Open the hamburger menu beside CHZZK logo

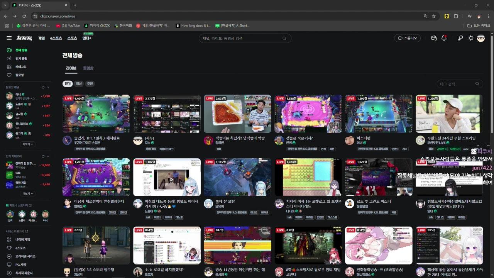point(9,38)
